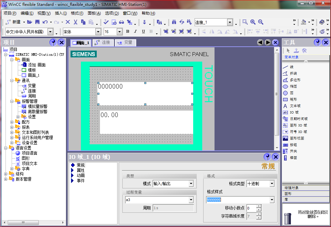331x227 pixels.
Task: Pin the 项目 project panel
Action: coord(53,42)
